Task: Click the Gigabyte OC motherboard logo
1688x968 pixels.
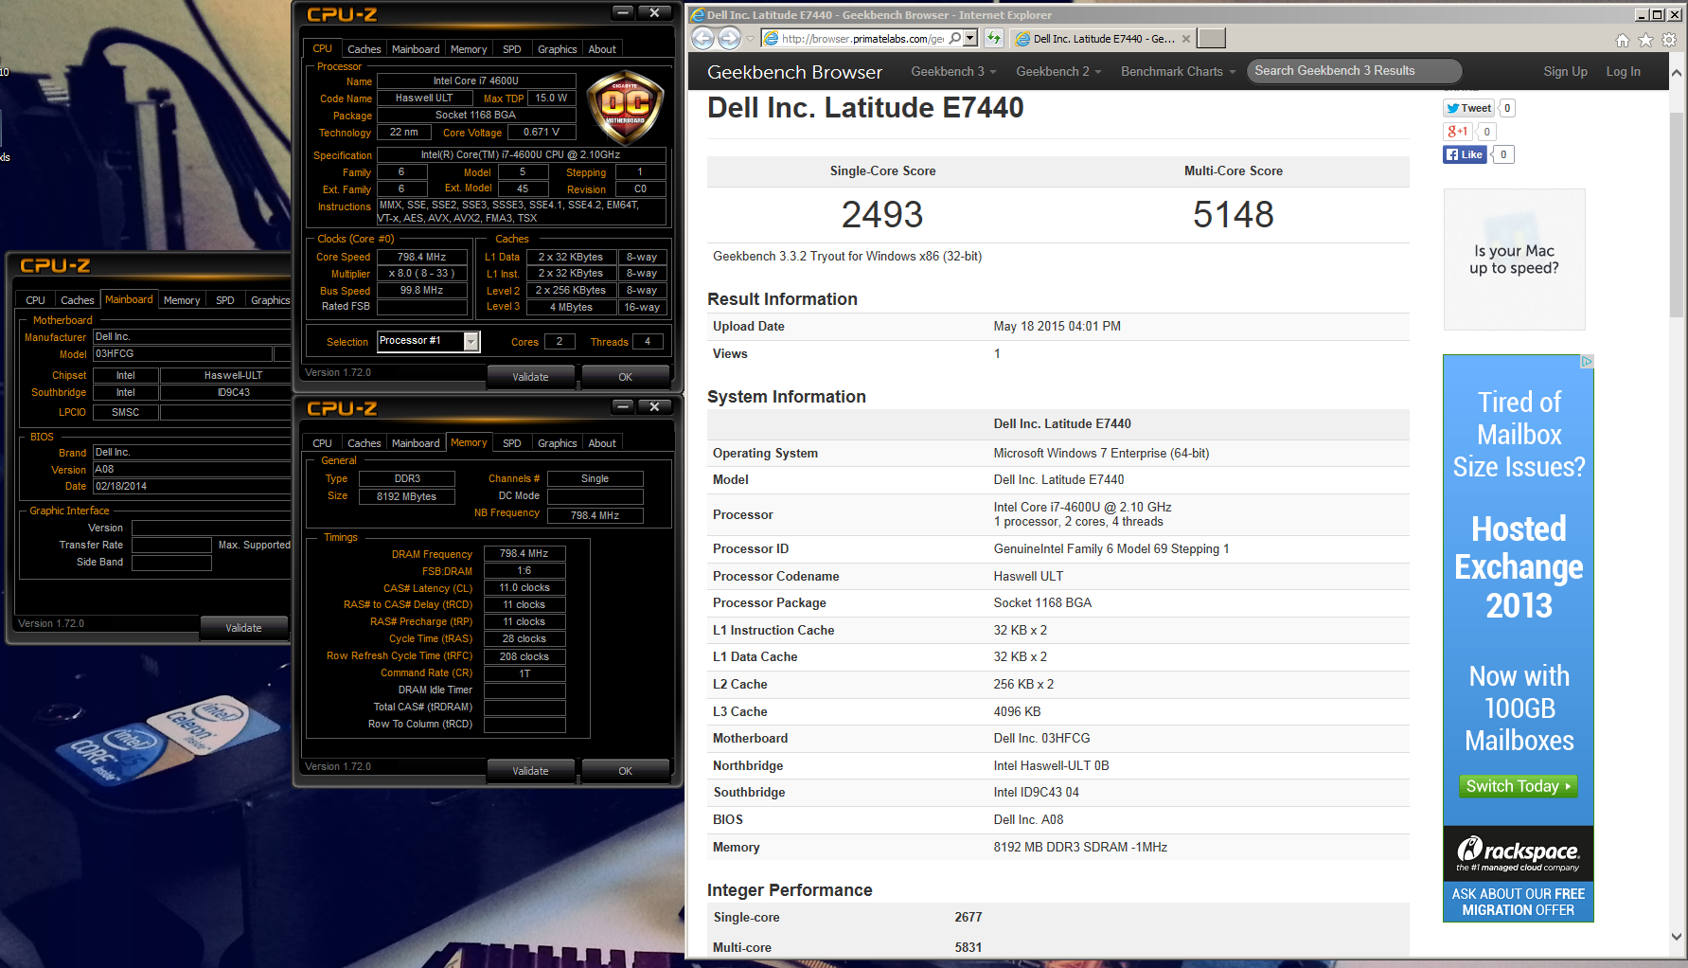Action: (x=626, y=106)
